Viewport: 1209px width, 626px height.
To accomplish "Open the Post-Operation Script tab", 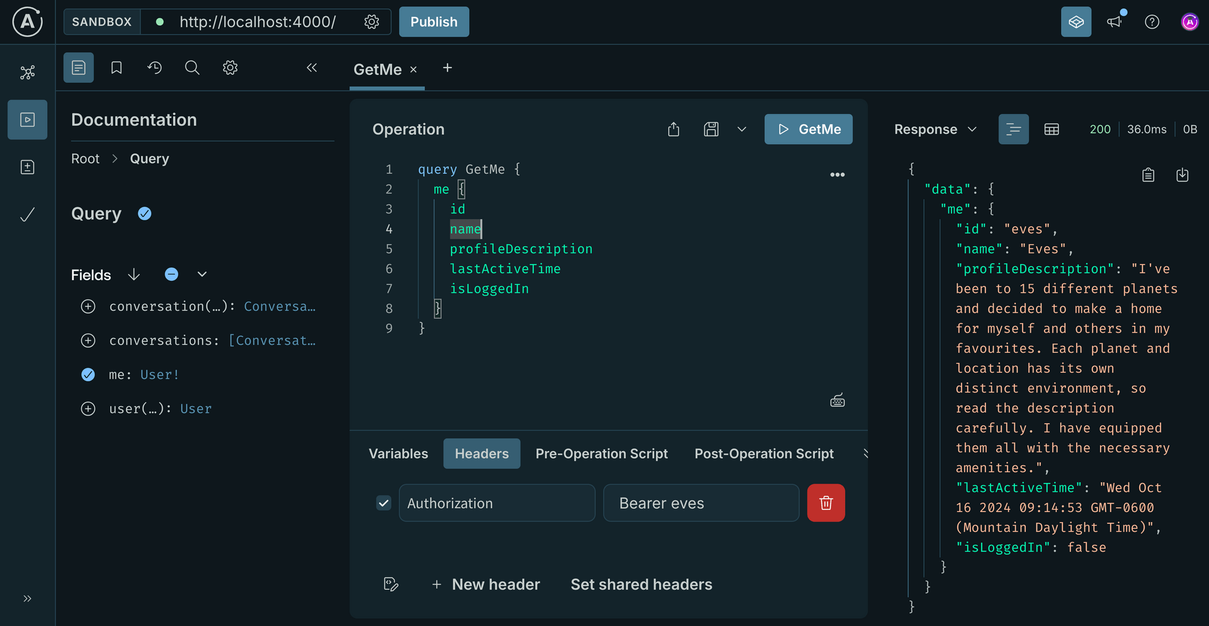I will 764,453.
